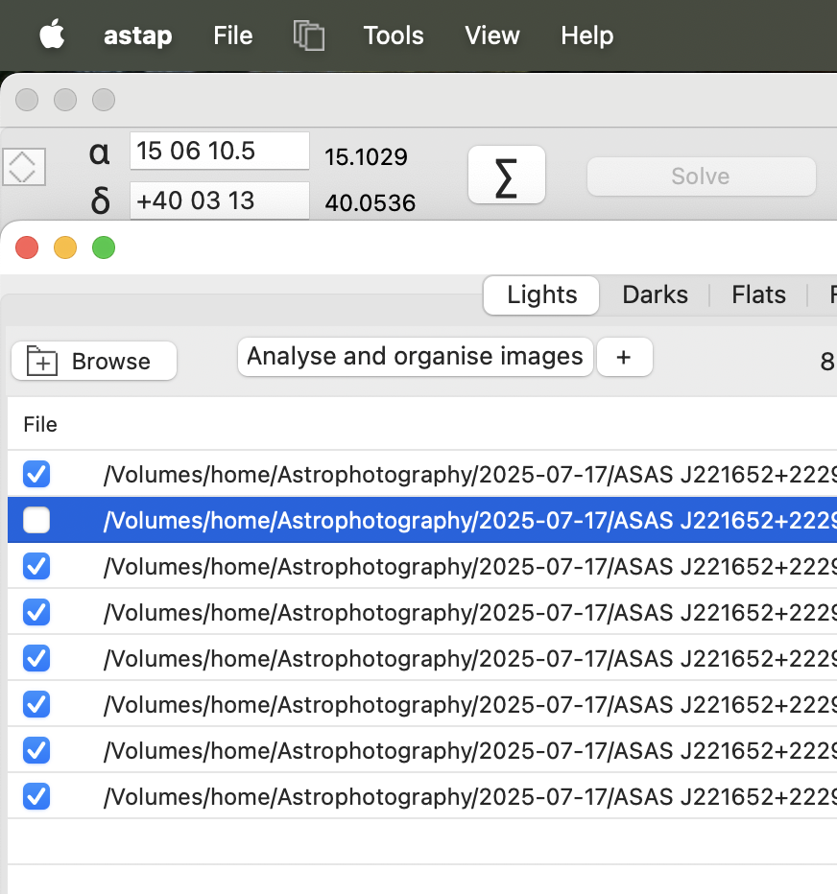Open the View menu
This screenshot has height=894, width=837.
(x=492, y=35)
